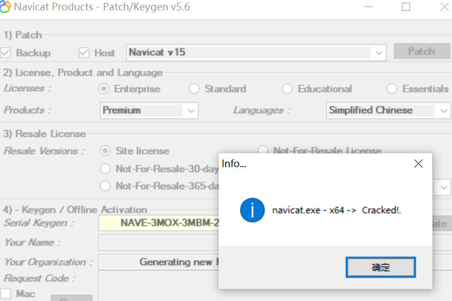Pick the Essentials license radio button

392,89
